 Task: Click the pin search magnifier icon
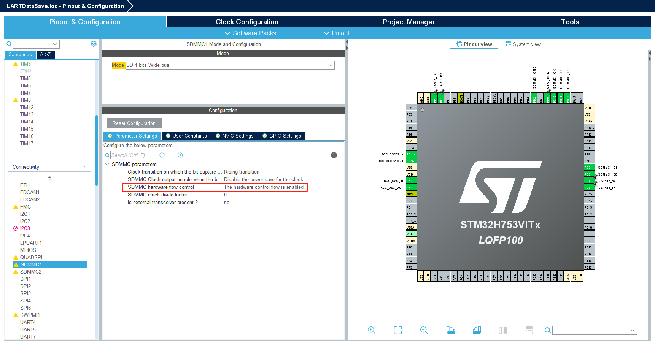[x=548, y=330]
